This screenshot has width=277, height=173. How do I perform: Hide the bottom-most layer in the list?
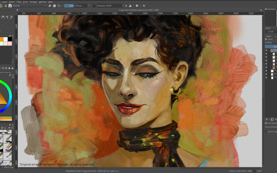pyautogui.click(x=267, y=77)
